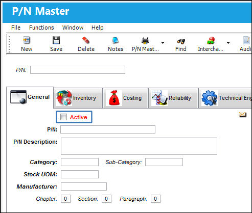Click the Find binoculars icon

181,41
